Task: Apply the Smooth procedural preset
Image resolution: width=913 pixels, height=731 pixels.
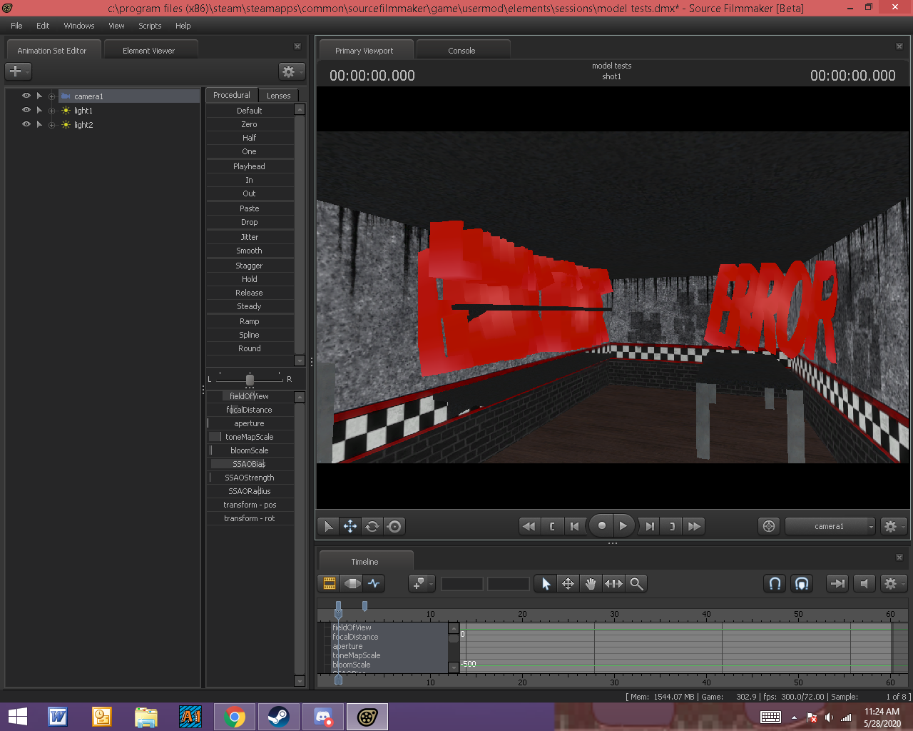Action: click(x=249, y=251)
